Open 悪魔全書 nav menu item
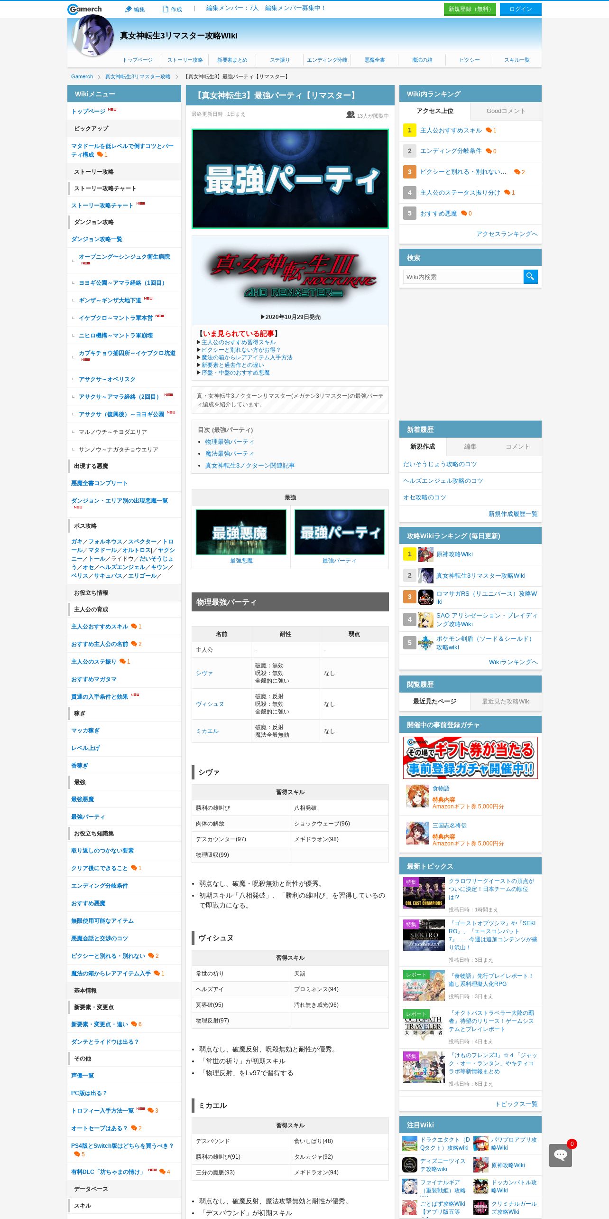 [x=375, y=60]
